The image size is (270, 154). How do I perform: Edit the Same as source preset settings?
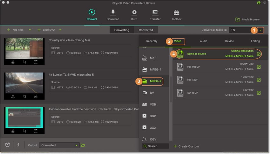(x=259, y=54)
